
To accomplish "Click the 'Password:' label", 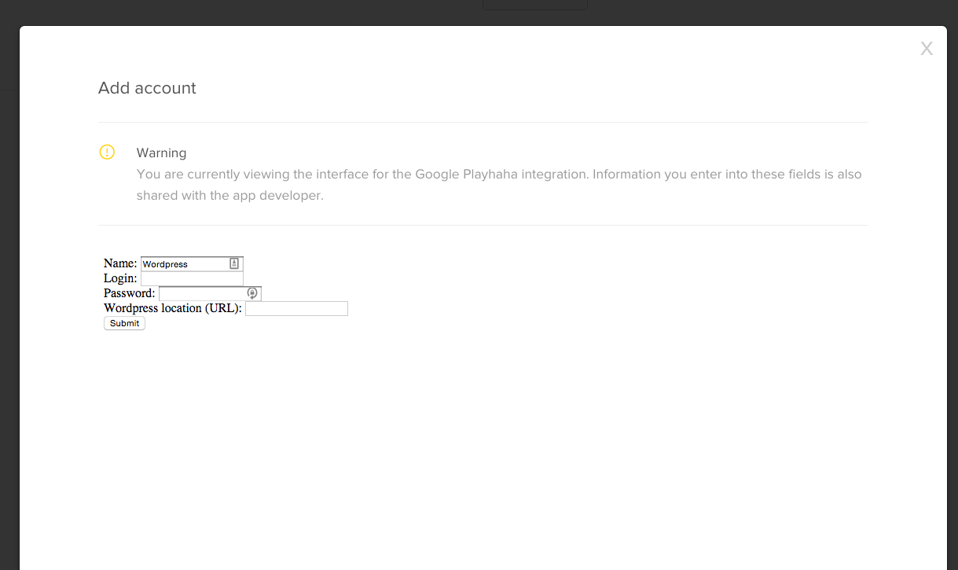I will coord(130,293).
